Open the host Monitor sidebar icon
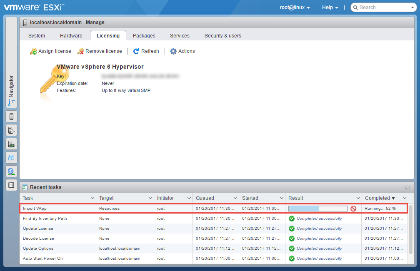 [x=11, y=144]
